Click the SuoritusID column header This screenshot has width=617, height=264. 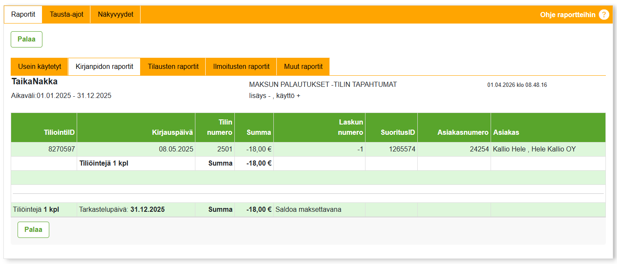coord(398,133)
